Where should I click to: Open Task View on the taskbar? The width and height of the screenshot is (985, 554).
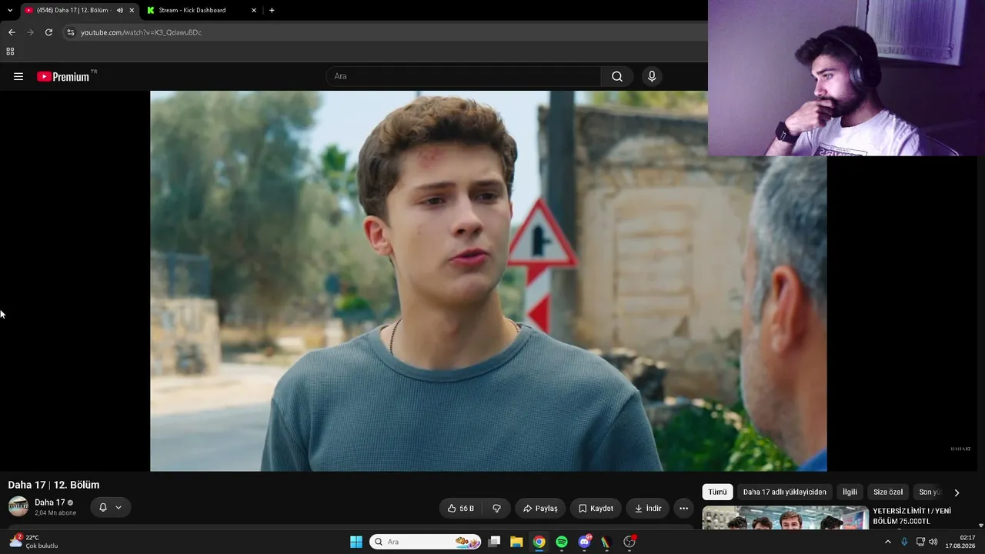pyautogui.click(x=494, y=542)
